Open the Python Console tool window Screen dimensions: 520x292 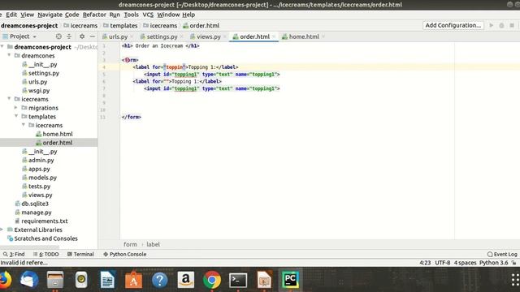(124, 254)
